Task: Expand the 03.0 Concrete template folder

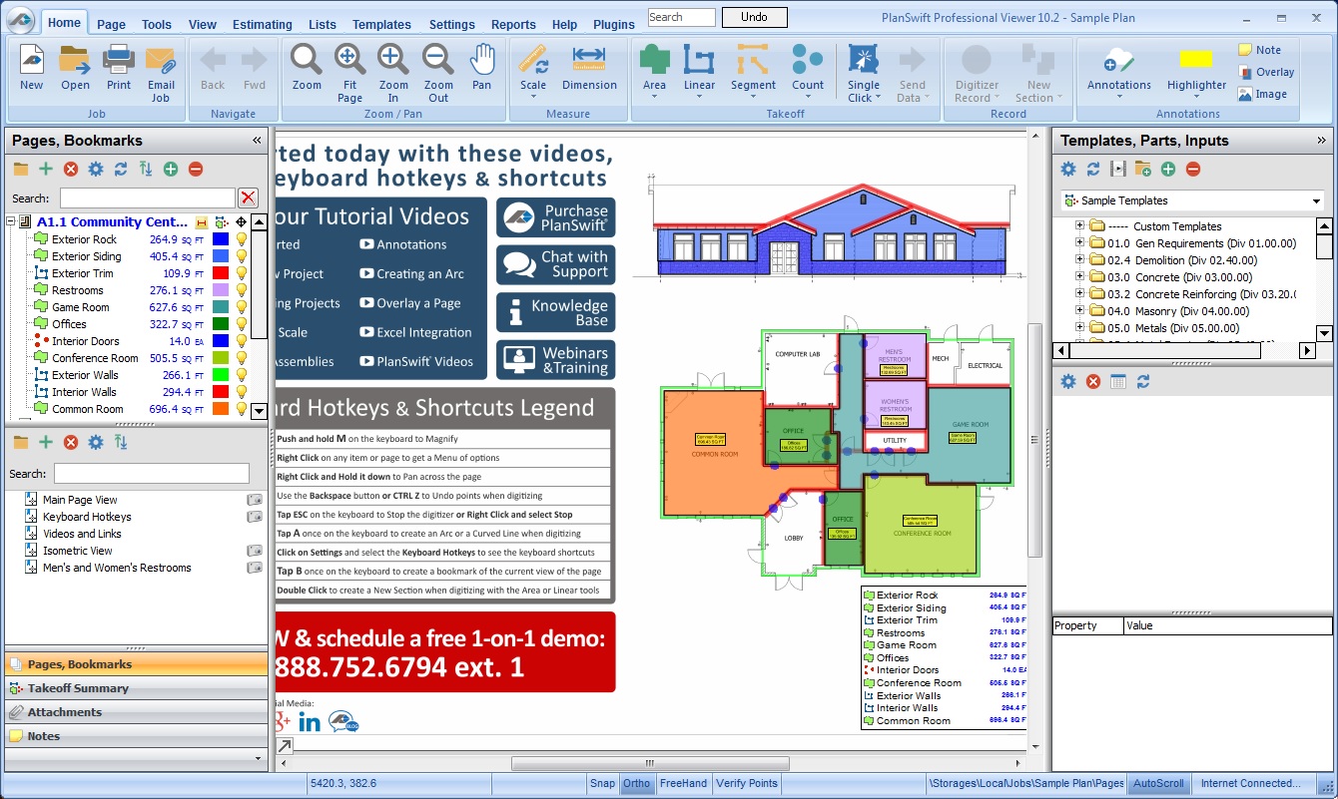Action: coord(1079,277)
